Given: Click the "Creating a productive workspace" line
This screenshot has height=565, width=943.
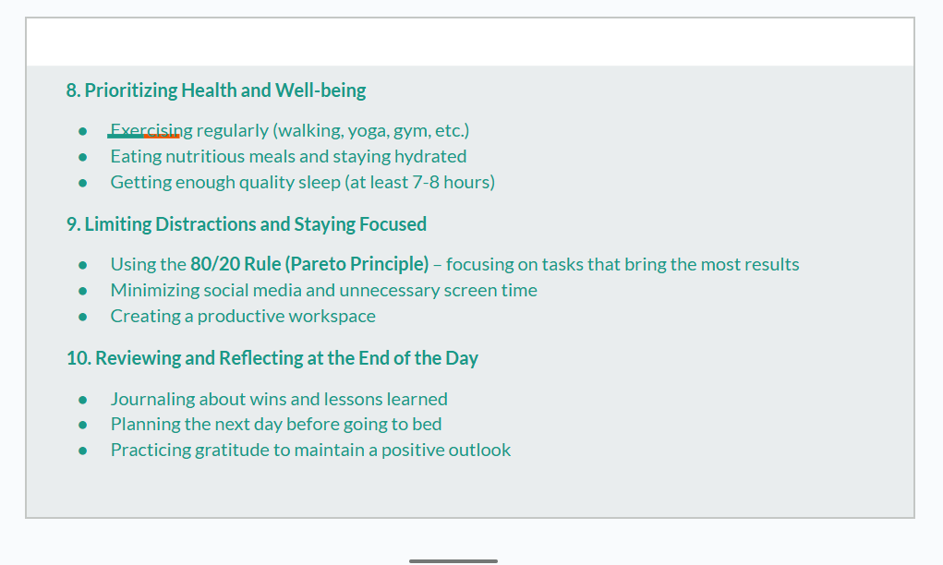Looking at the screenshot, I should click(243, 316).
